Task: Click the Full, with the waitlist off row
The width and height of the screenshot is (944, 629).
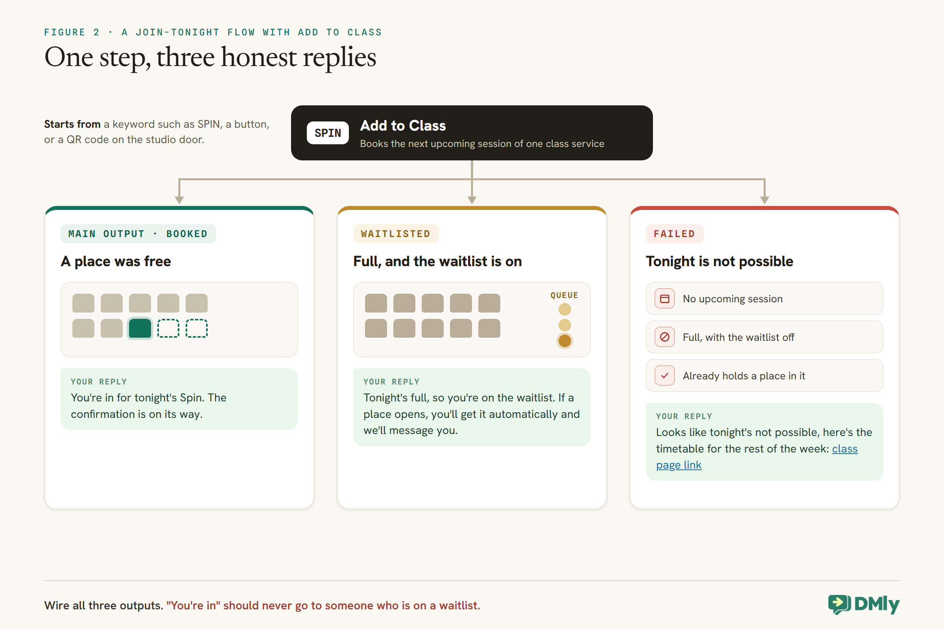Action: [x=764, y=337]
